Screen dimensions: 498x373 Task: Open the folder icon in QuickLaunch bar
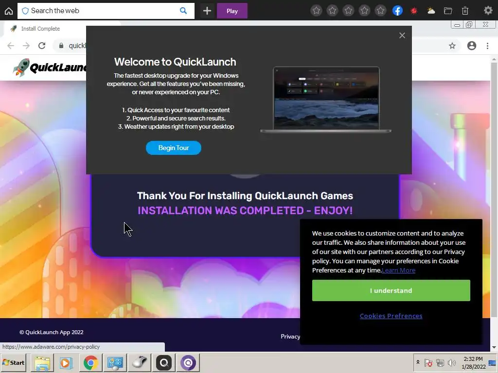pyautogui.click(x=448, y=11)
